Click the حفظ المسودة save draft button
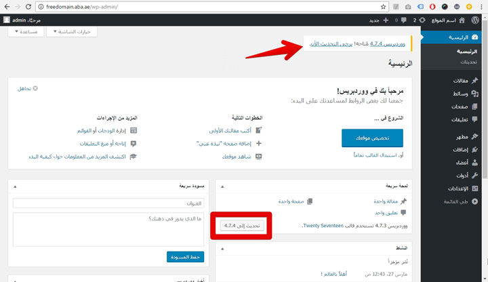The width and height of the screenshot is (488, 282). (185, 257)
